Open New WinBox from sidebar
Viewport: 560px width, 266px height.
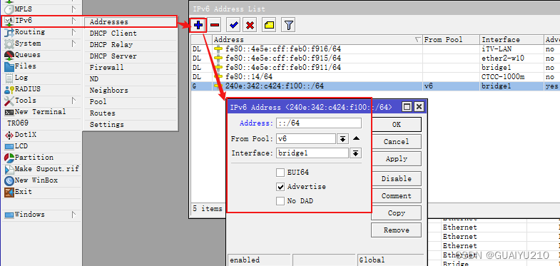point(41,180)
